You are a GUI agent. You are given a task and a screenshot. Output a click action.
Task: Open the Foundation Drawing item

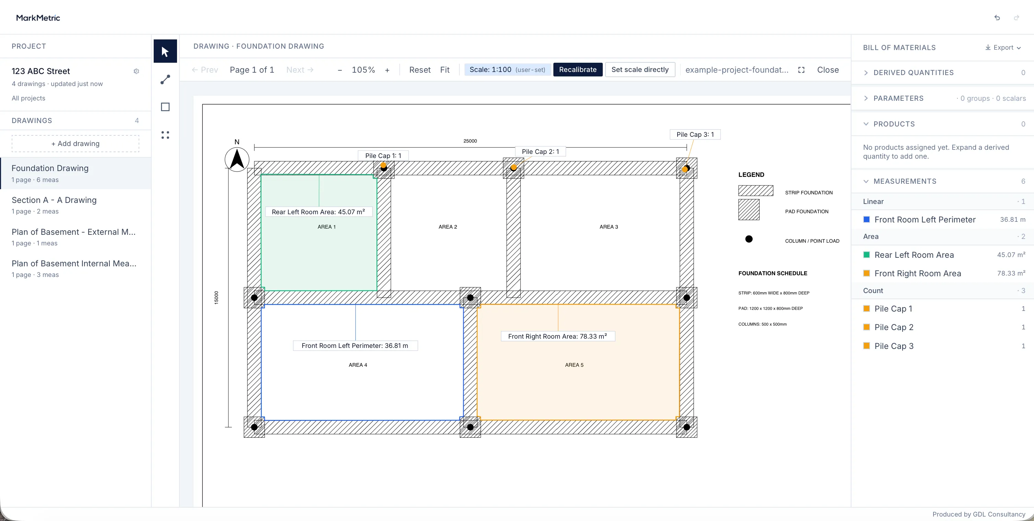click(x=76, y=173)
